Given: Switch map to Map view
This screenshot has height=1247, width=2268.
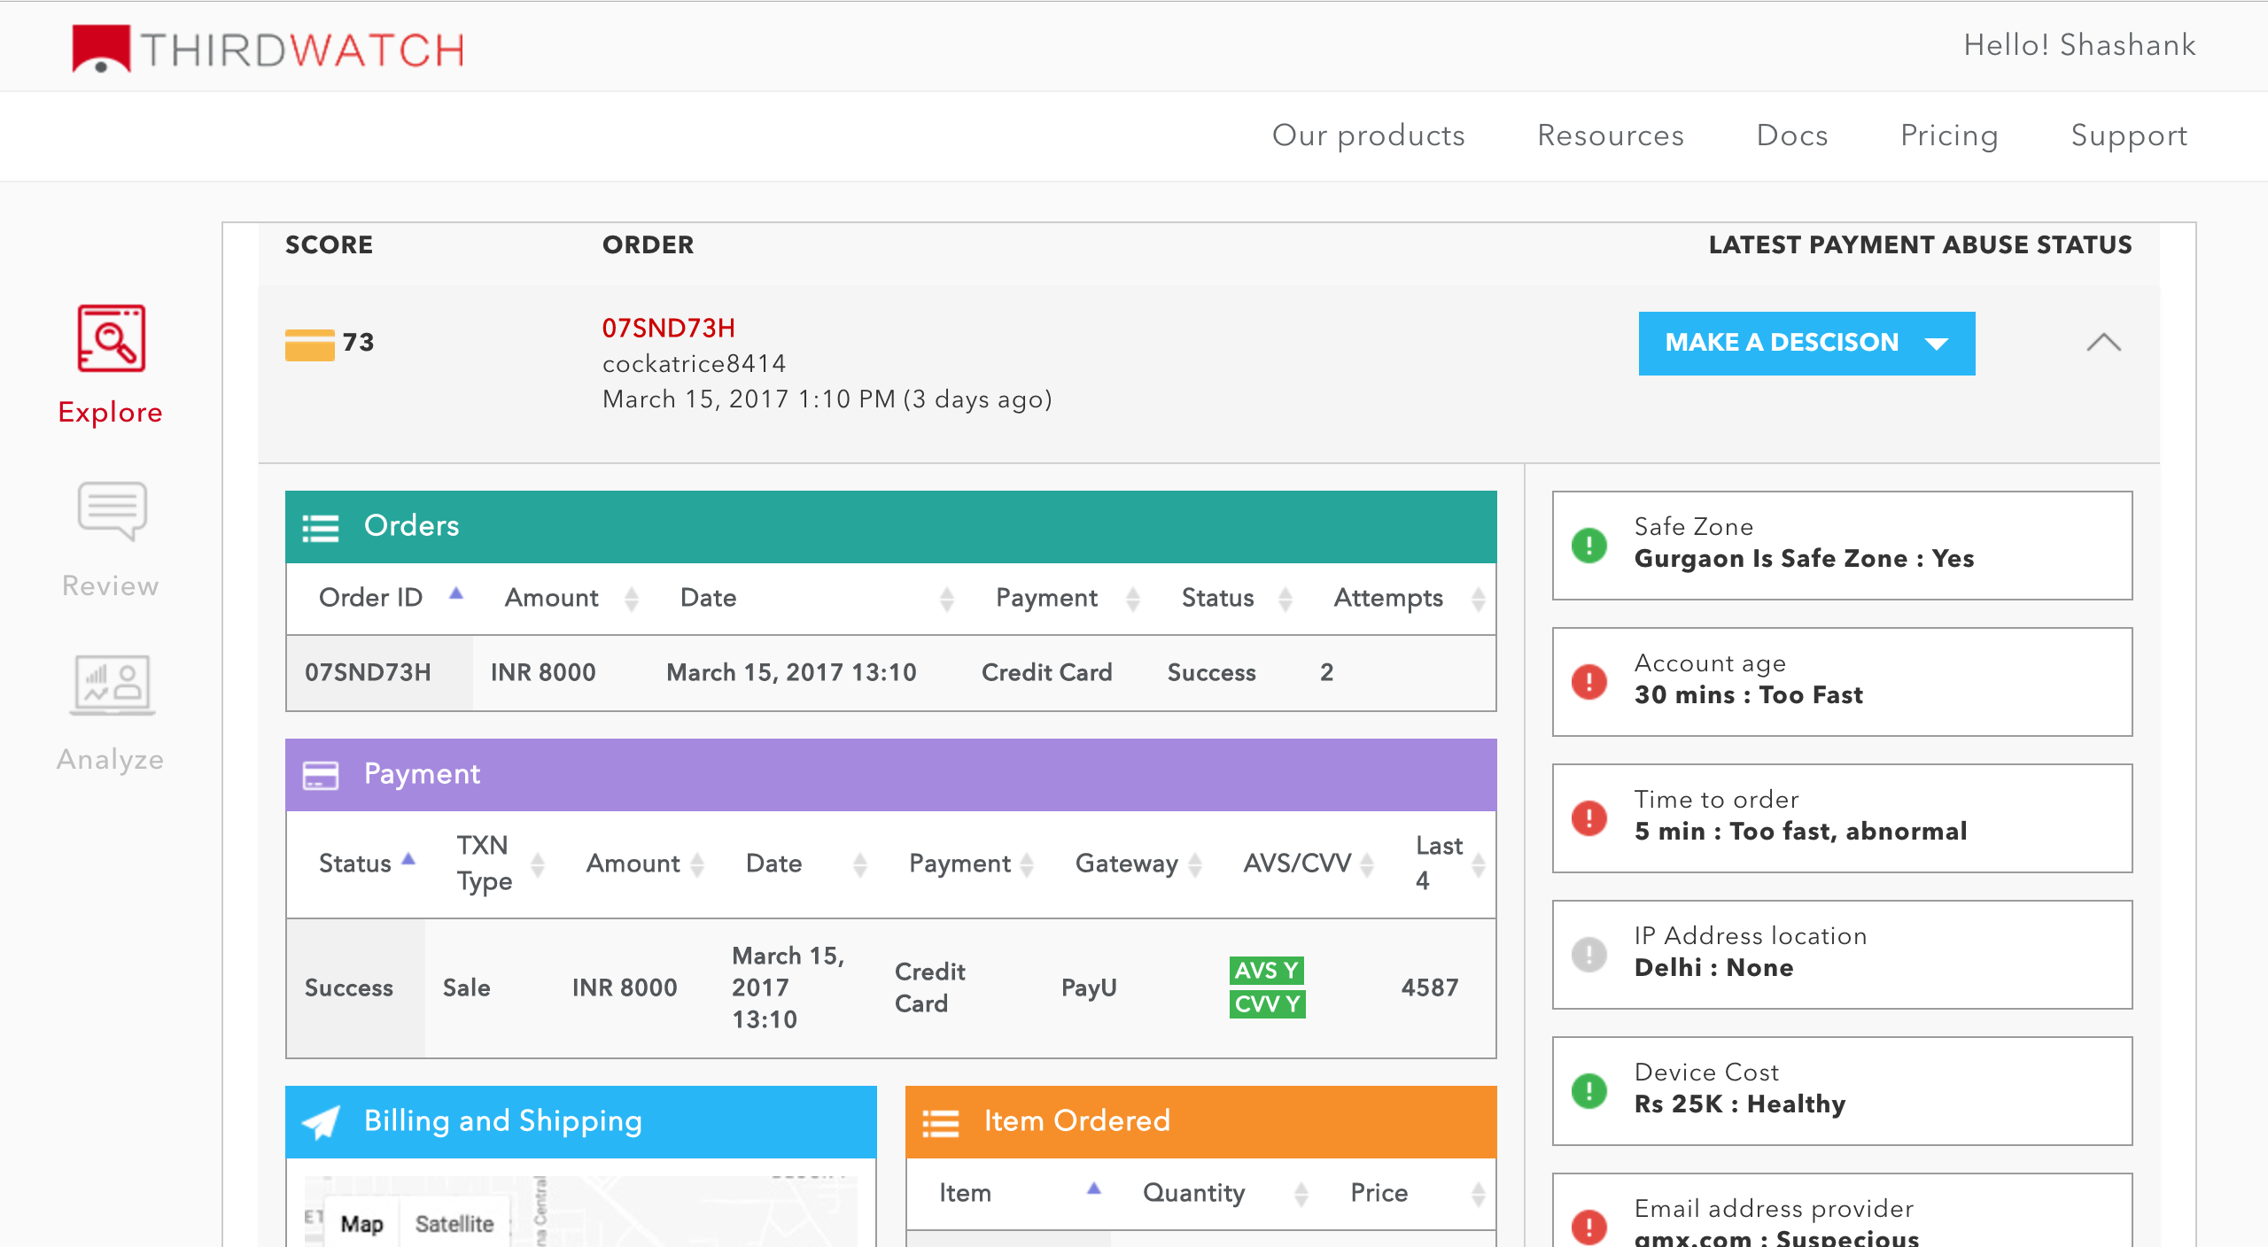Looking at the screenshot, I should [x=361, y=1224].
